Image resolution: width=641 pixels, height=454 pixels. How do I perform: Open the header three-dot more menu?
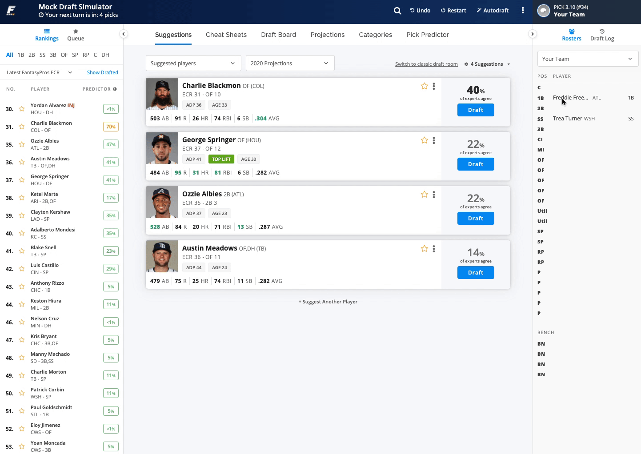coord(523,11)
